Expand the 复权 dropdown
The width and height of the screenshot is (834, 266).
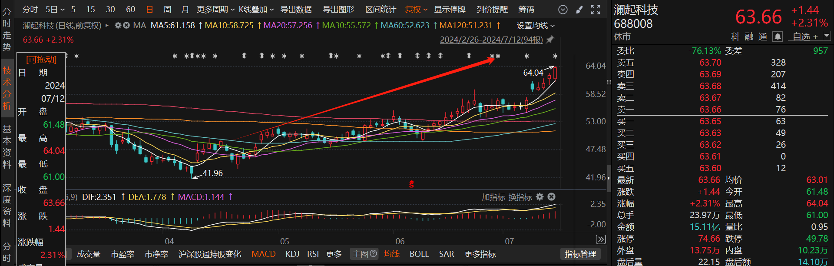pos(416,10)
